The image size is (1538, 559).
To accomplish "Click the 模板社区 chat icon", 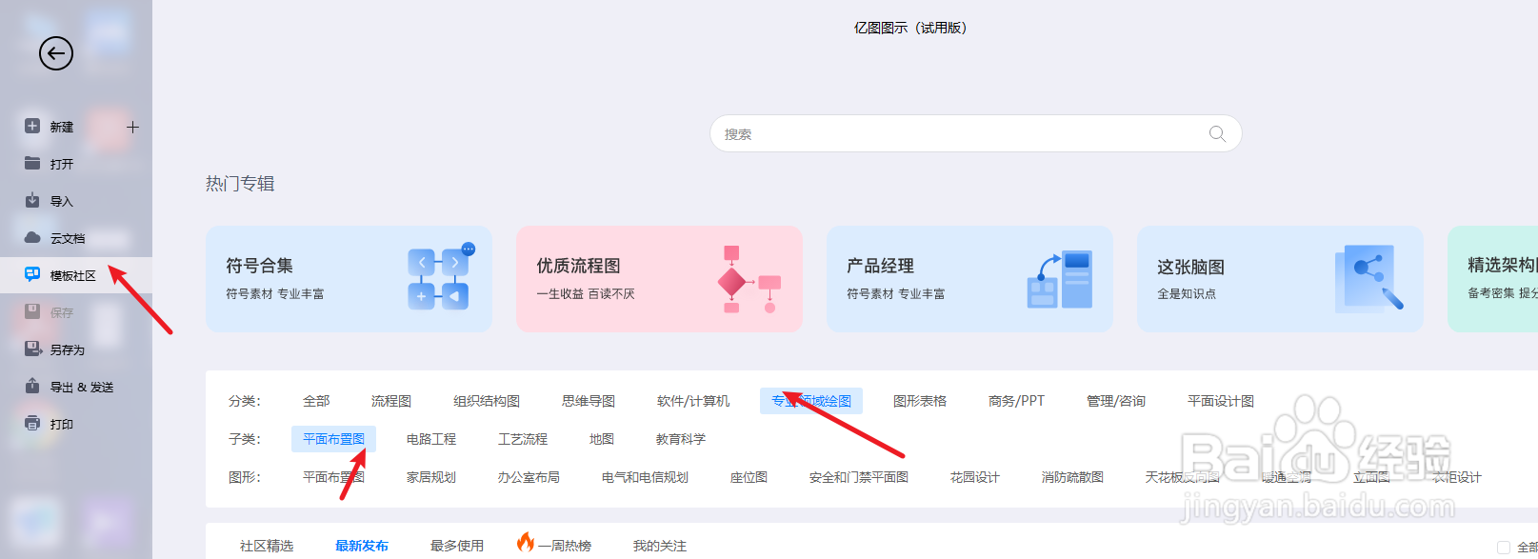I will tap(32, 274).
